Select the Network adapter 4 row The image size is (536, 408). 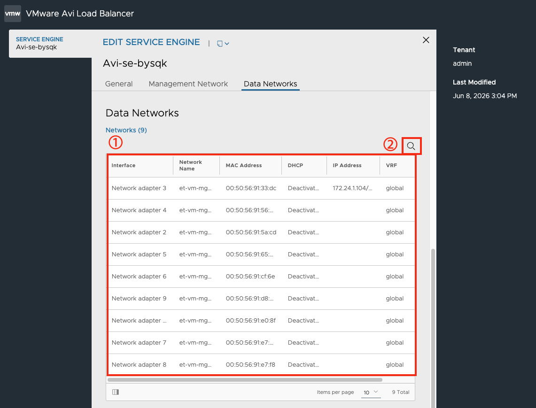point(261,210)
